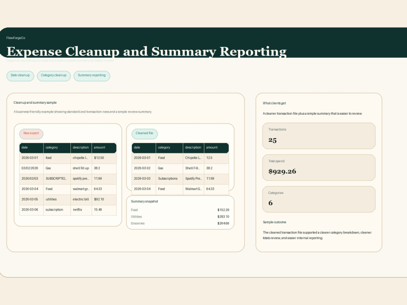The image size is (407, 305).
Task: Click the 'walmart gr..' raw description cell
Action: (81, 190)
